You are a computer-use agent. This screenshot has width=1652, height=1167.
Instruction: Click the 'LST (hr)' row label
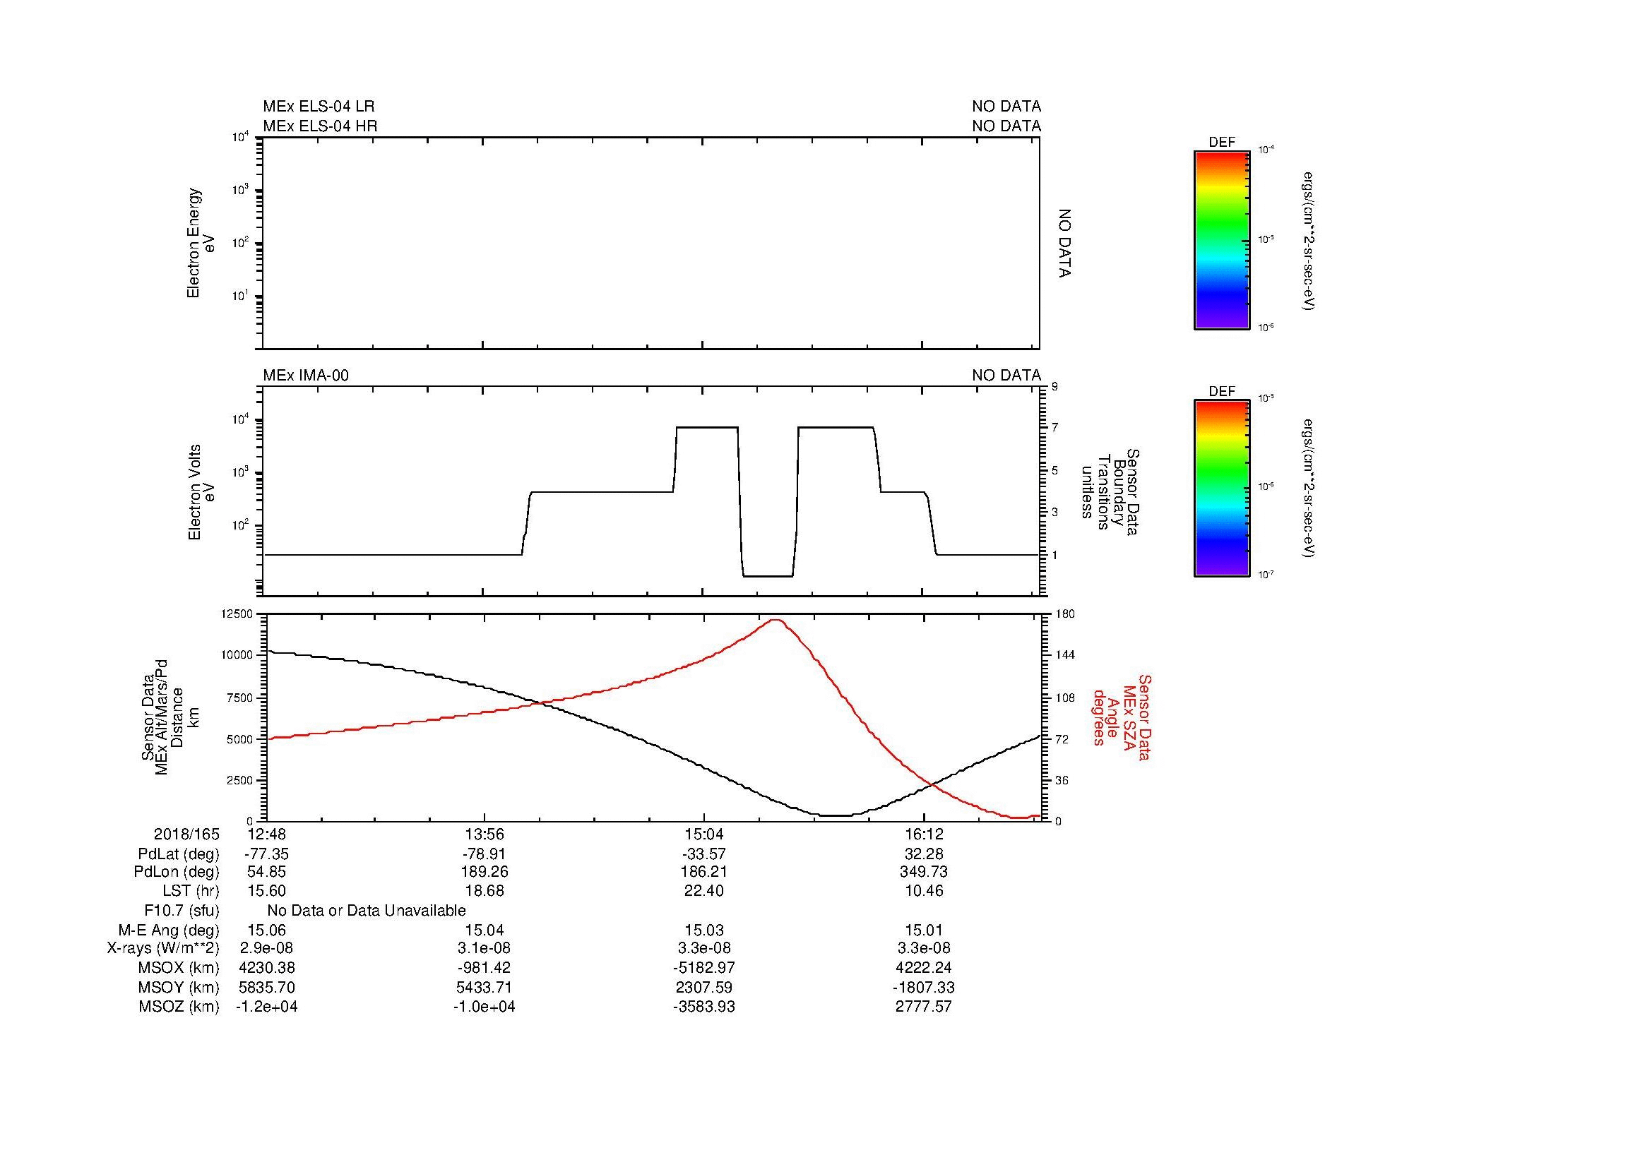point(191,891)
